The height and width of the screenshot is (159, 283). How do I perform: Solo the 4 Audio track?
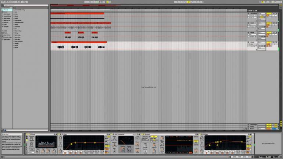point(273,42)
